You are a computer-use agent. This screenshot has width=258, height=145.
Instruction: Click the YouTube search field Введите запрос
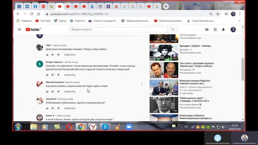[118, 29]
